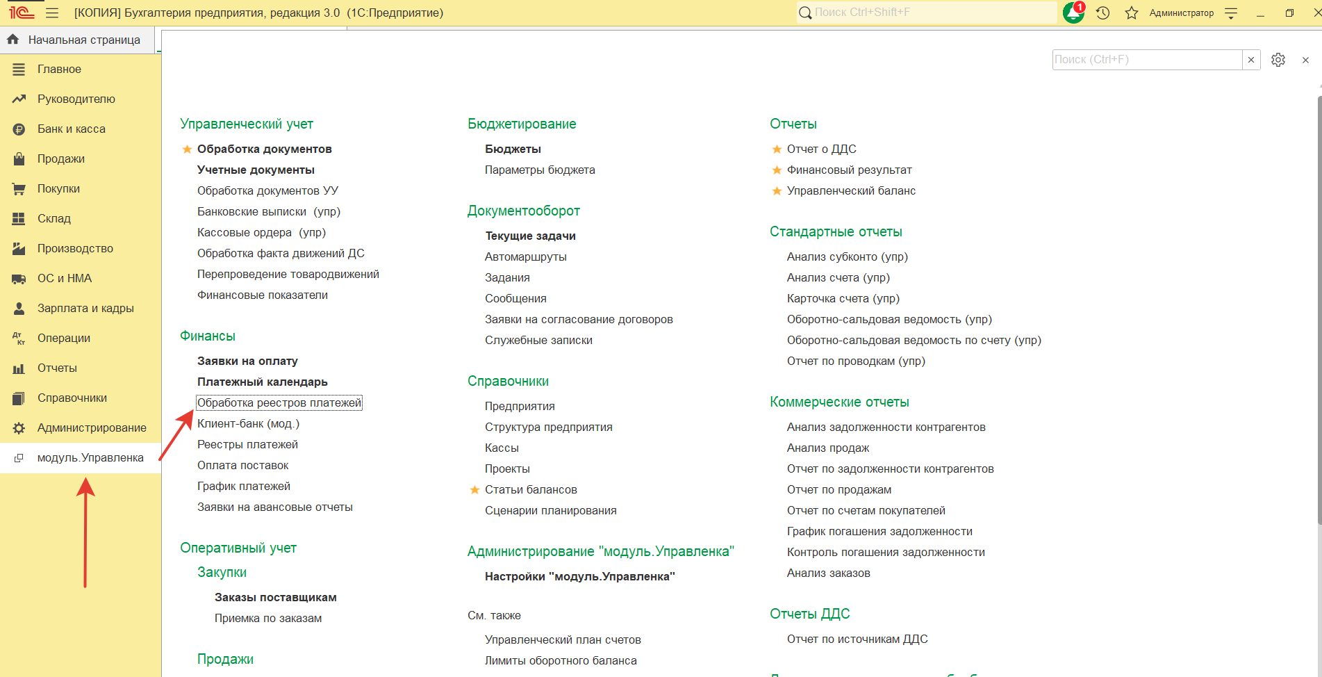Open Банковские выписки (упр)
The height and width of the screenshot is (677, 1322).
click(269, 211)
